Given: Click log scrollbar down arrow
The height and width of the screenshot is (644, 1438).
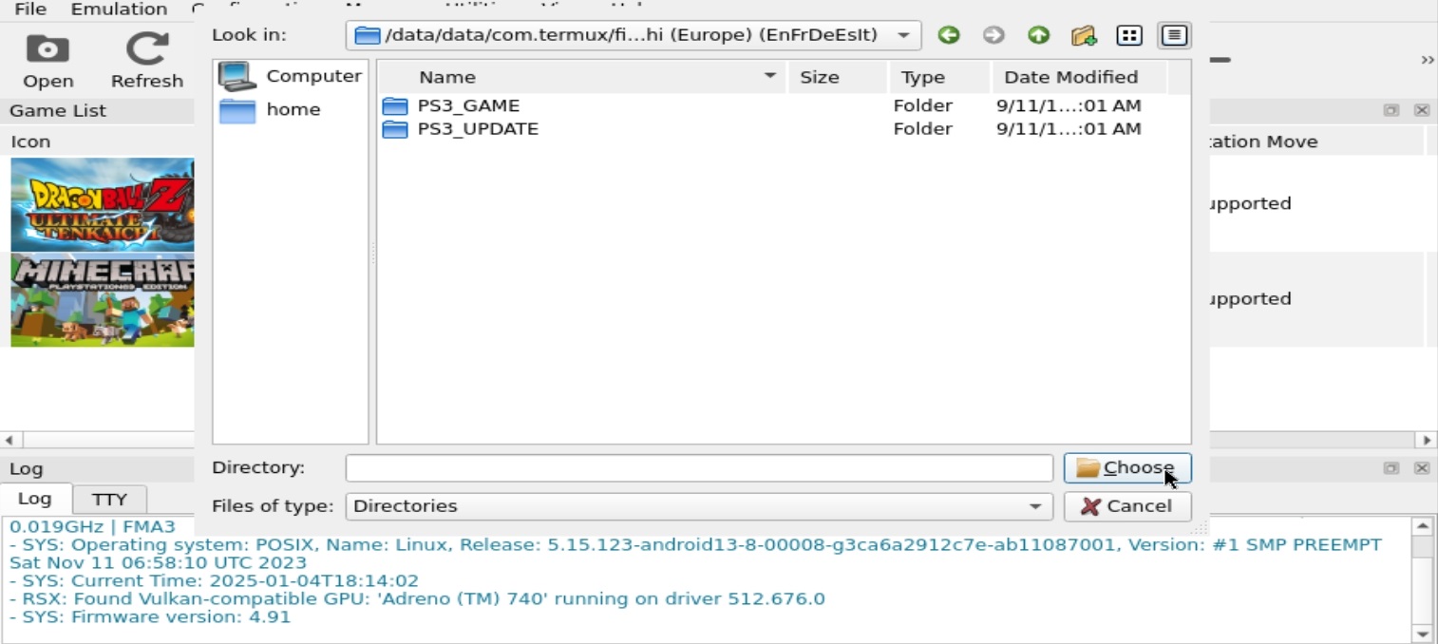Looking at the screenshot, I should [x=1422, y=634].
